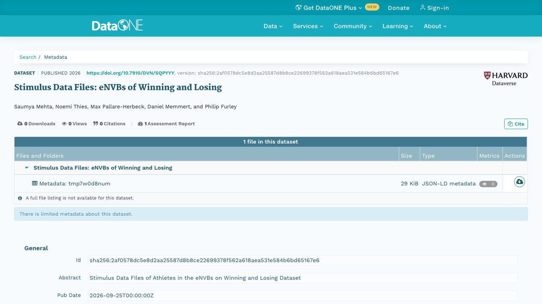This screenshot has width=542, height=304.
Task: Expand the Community menu
Action: [353, 26]
